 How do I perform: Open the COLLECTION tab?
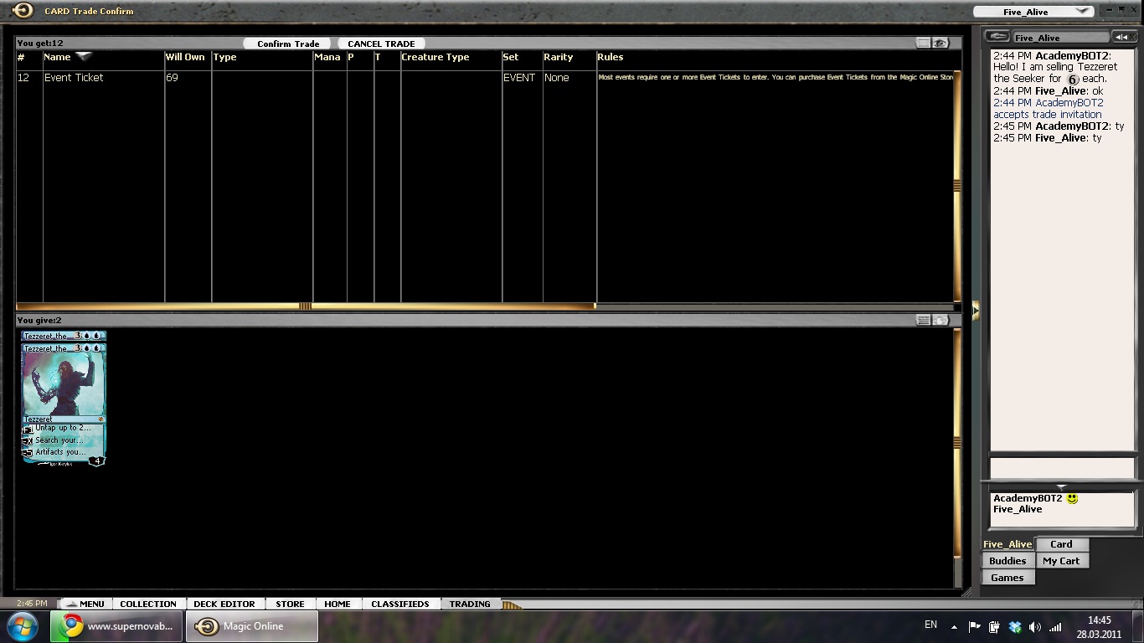tap(147, 604)
